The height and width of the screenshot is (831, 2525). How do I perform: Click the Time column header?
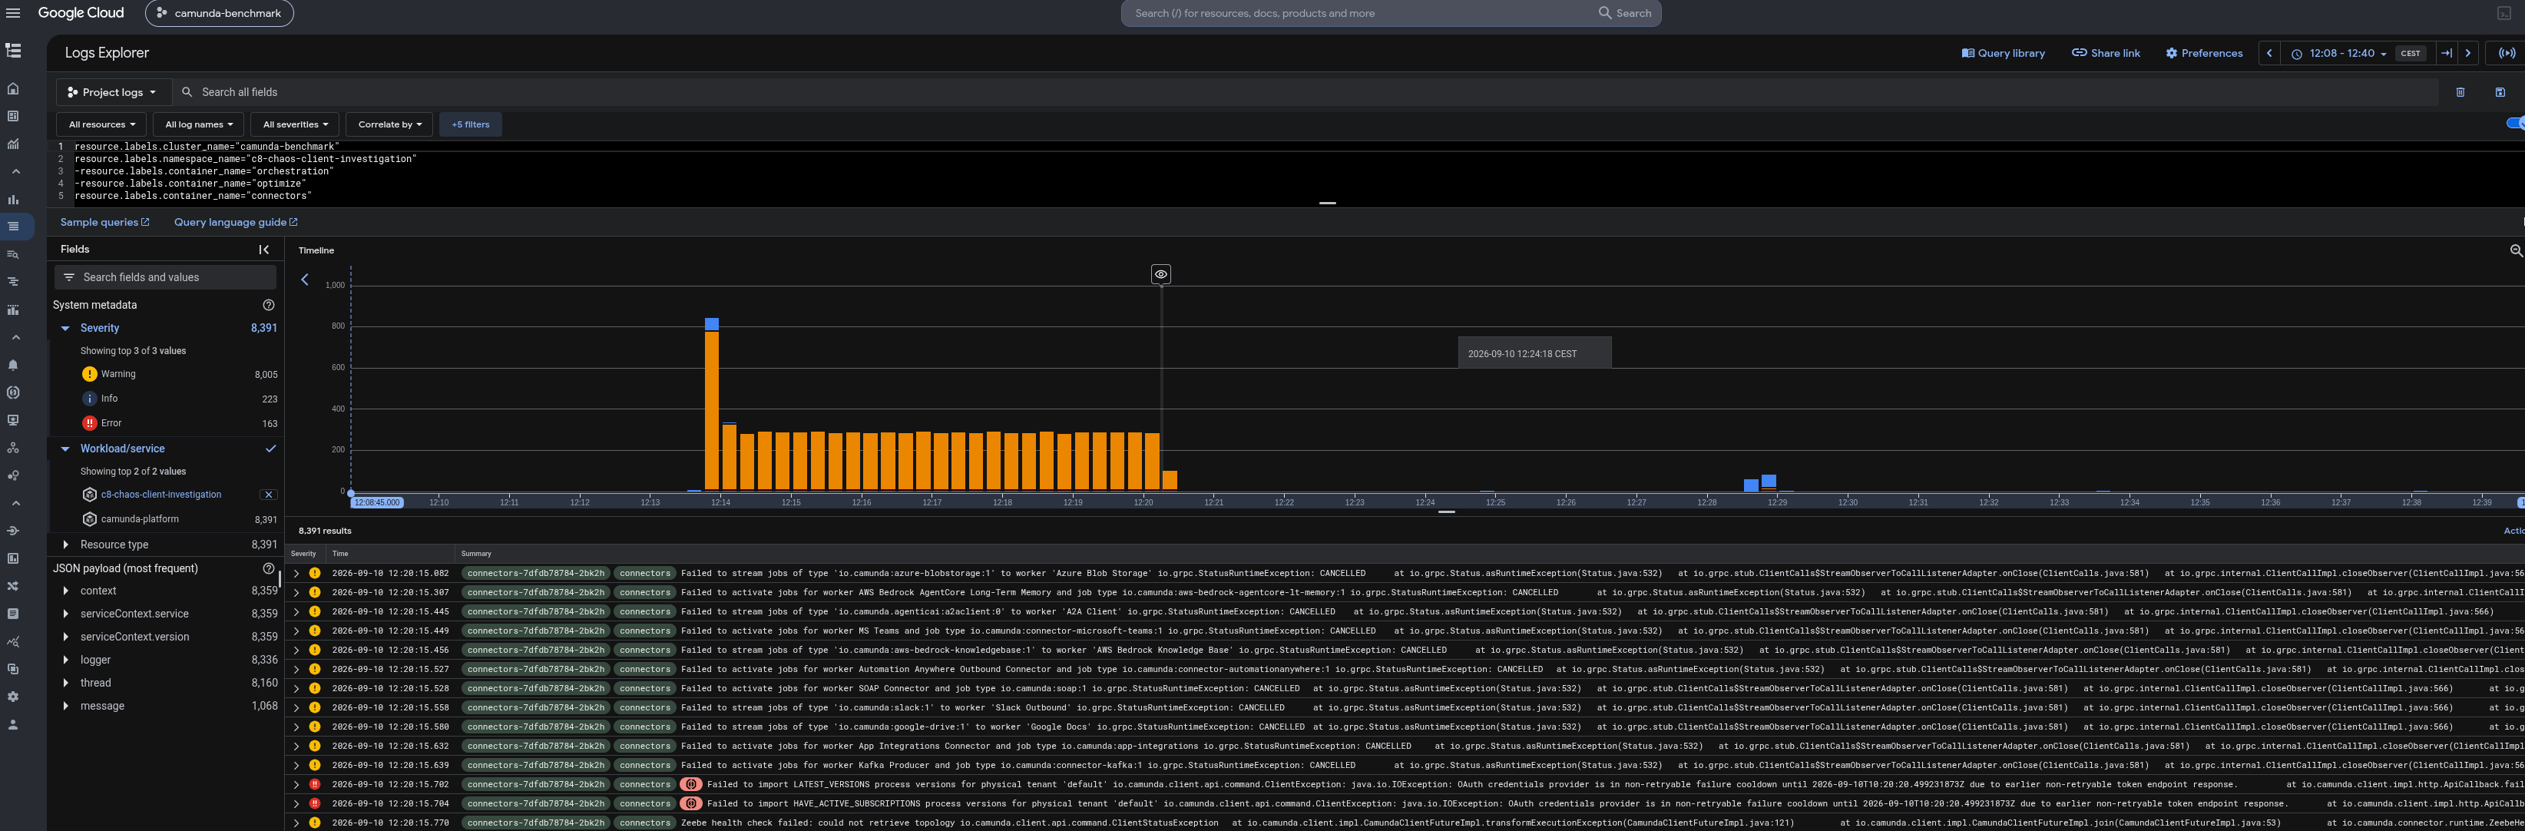(340, 554)
